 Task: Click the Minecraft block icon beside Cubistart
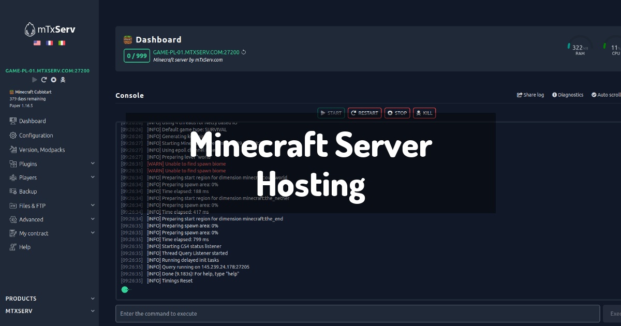point(11,92)
